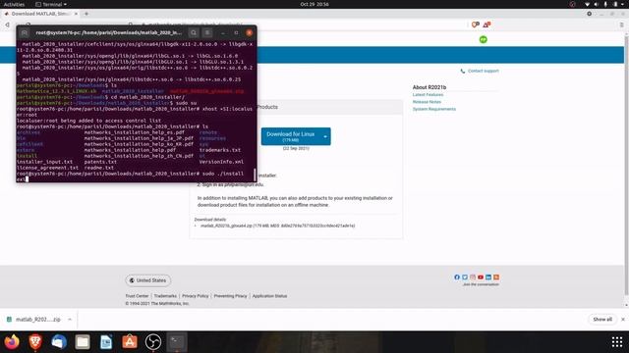Screen dimensions: 629x353
Task: Click the terminal search icon
Action: [x=194, y=32]
